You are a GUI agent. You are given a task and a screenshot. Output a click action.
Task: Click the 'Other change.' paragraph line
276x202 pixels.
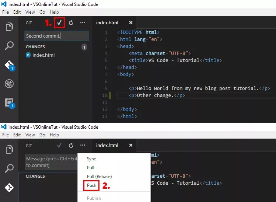(157, 95)
